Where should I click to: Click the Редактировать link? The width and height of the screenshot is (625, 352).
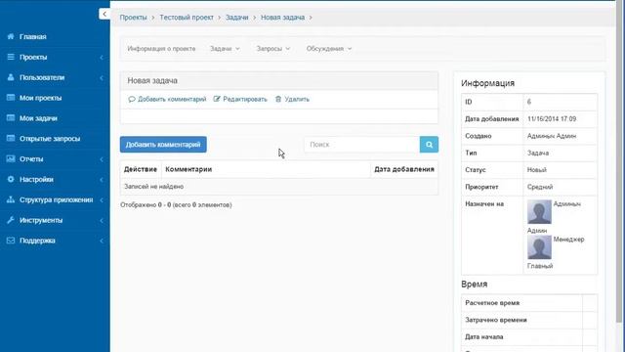[245, 99]
